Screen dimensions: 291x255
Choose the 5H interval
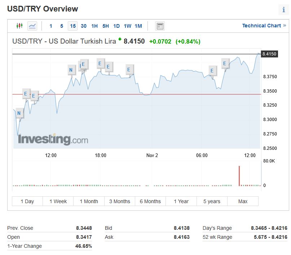pyautogui.click(x=106, y=26)
